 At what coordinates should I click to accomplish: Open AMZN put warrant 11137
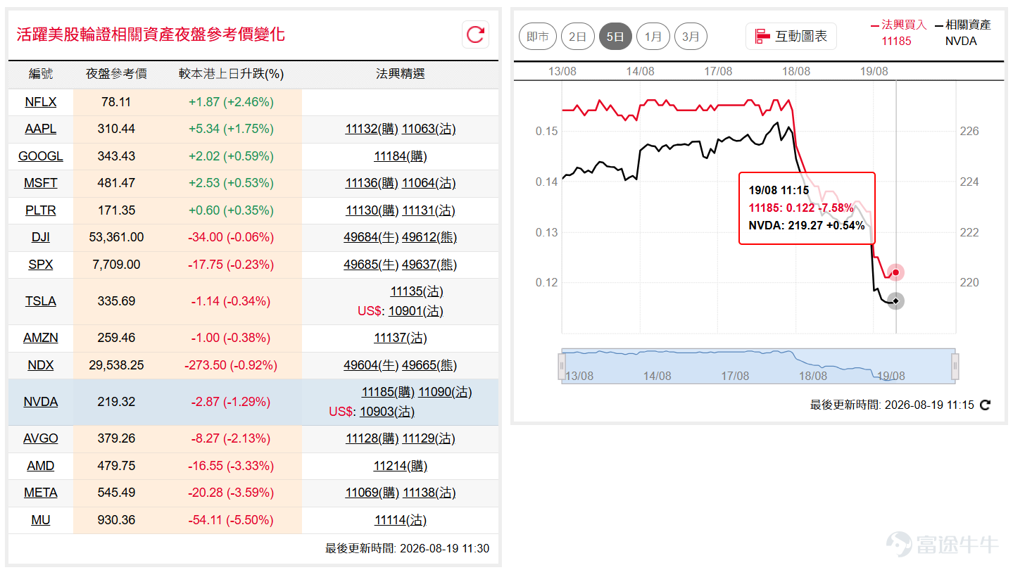[x=401, y=338]
